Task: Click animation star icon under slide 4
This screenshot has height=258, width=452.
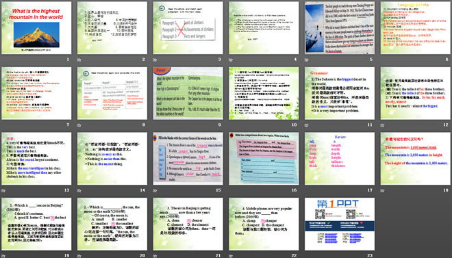Action: pos(231,60)
